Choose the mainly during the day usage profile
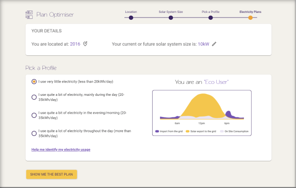Viewport: 296px width, 188px height. point(34,97)
